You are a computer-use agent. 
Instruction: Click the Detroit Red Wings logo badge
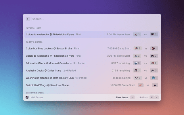tap(141, 85)
